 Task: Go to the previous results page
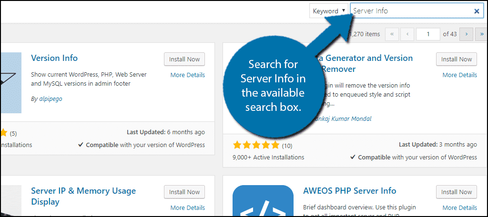click(407, 34)
